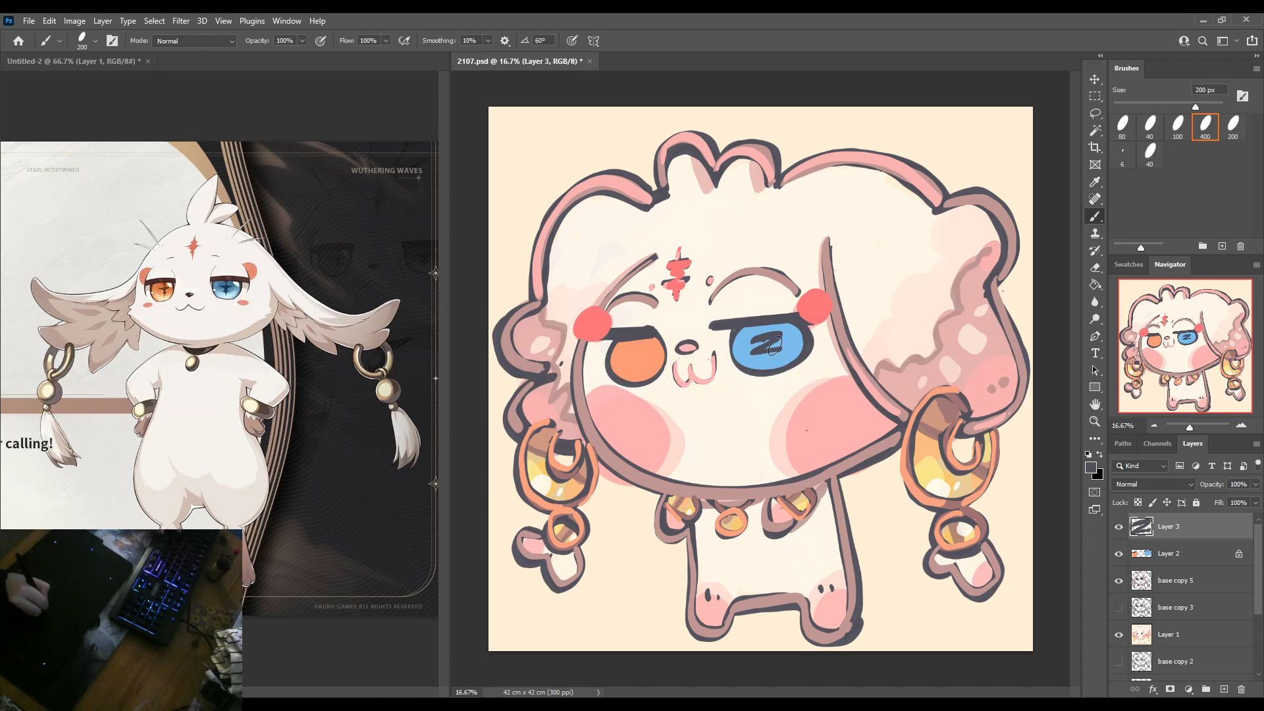Hide base copy 5 layer visibility
This screenshot has height=711, width=1264.
(1119, 581)
